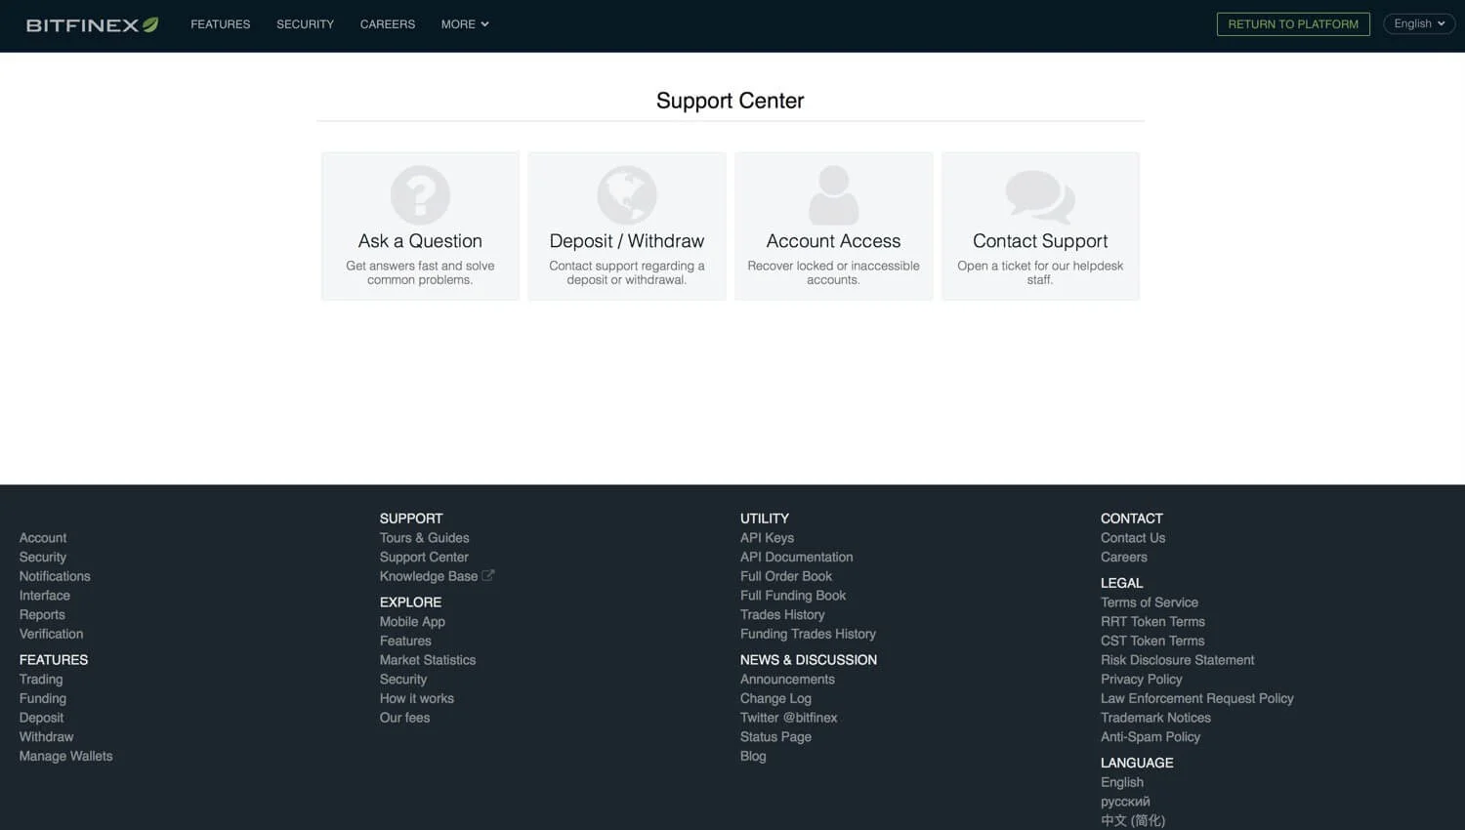Expand the MORE navigation dropdown
The height and width of the screenshot is (830, 1465).
click(464, 23)
